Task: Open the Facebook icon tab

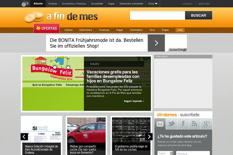Action: (183, 124)
